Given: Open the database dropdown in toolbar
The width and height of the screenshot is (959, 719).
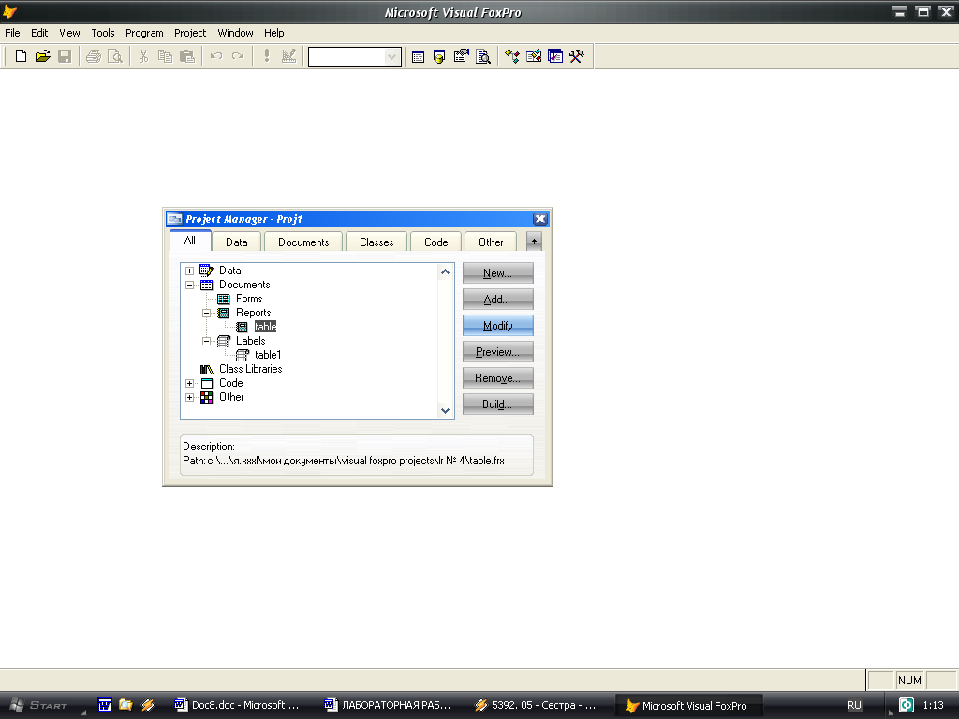Looking at the screenshot, I should (391, 57).
